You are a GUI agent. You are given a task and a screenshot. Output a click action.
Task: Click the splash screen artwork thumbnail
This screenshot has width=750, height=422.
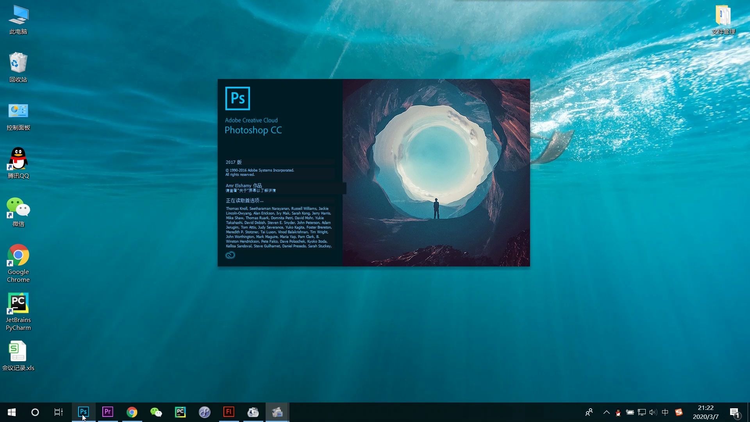coord(436,173)
